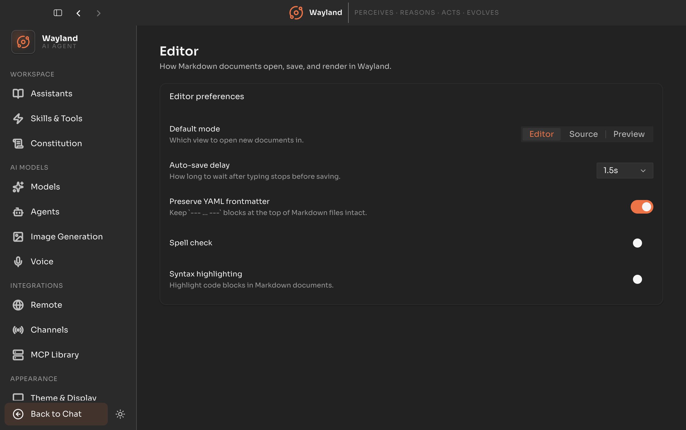Click the Voice microphone icon

pos(18,262)
